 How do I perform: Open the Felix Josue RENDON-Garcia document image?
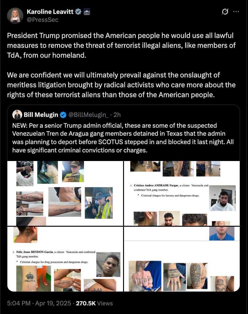[x=65, y=259]
